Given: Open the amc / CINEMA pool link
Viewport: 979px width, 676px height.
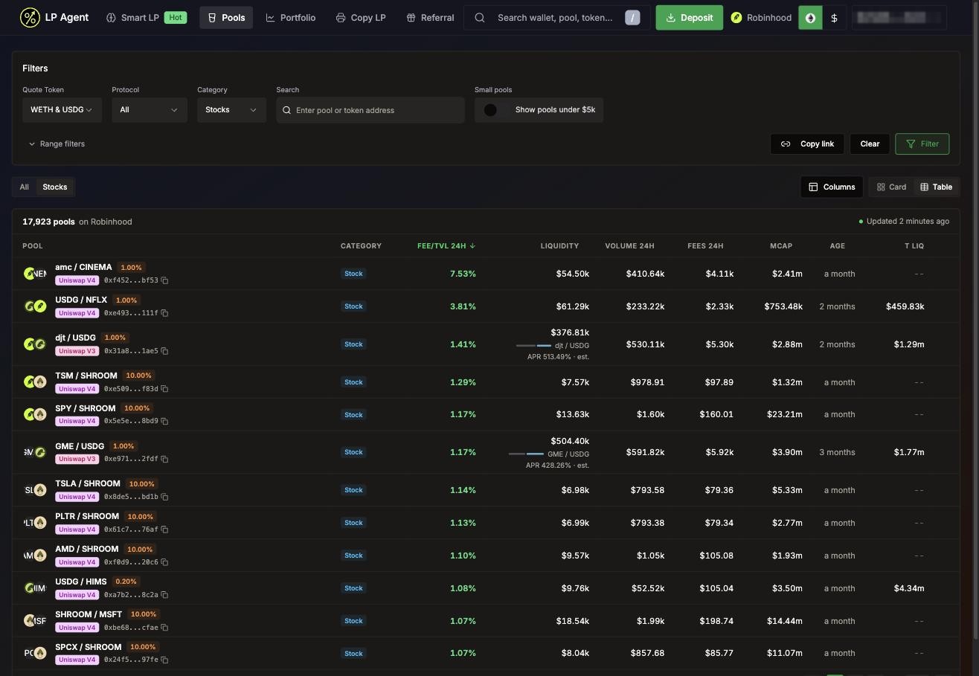Looking at the screenshot, I should (x=83, y=267).
